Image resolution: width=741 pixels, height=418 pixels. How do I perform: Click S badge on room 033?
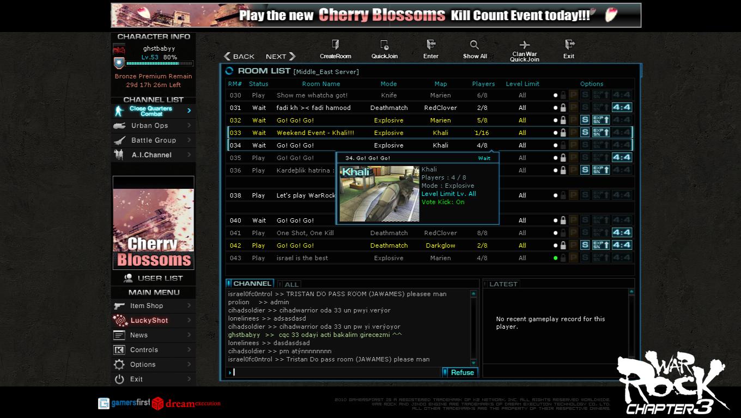(585, 132)
